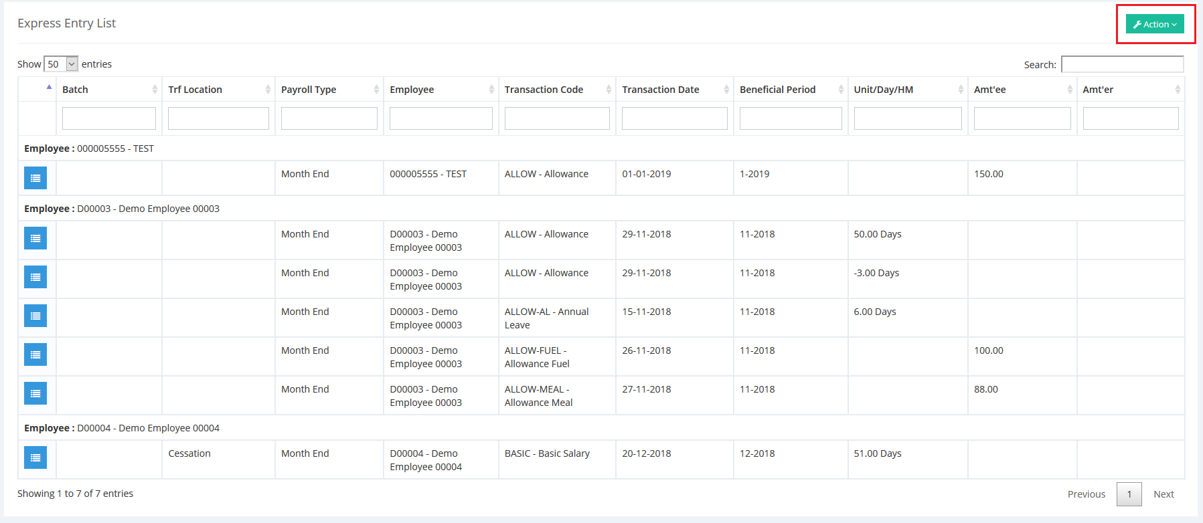Viewport: 1203px width, 523px height.
Task: Open row menu for Allowance Meal entry
Action: (x=35, y=393)
